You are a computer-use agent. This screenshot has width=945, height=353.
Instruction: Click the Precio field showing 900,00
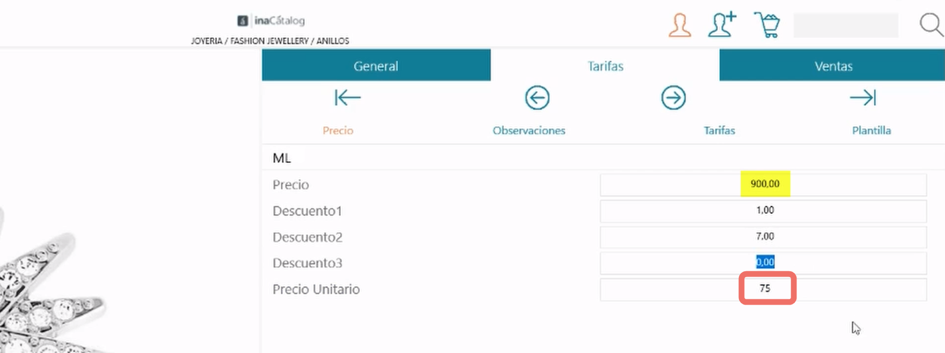click(764, 184)
